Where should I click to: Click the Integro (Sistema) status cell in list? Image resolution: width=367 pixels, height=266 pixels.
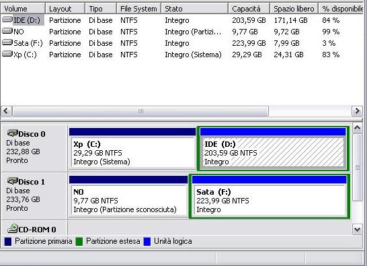pyautogui.click(x=193, y=55)
